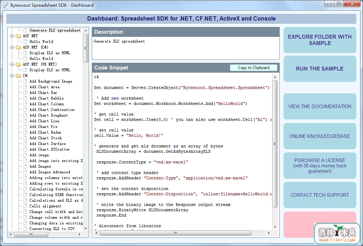Click Contact Tech Support button
The width and height of the screenshot is (363, 246).
pyautogui.click(x=320, y=195)
